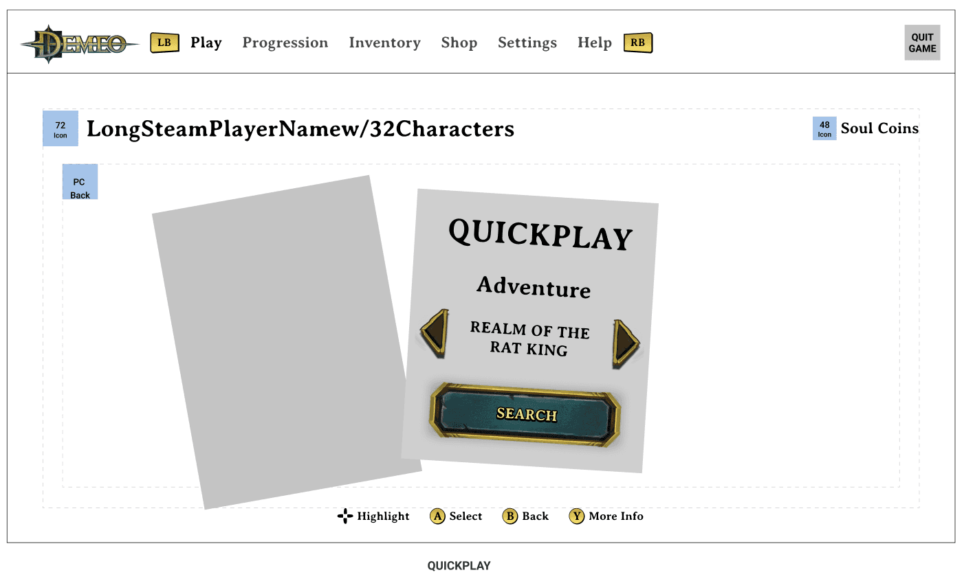Click the PC Back icon
The image size is (964, 581).
[x=80, y=182]
